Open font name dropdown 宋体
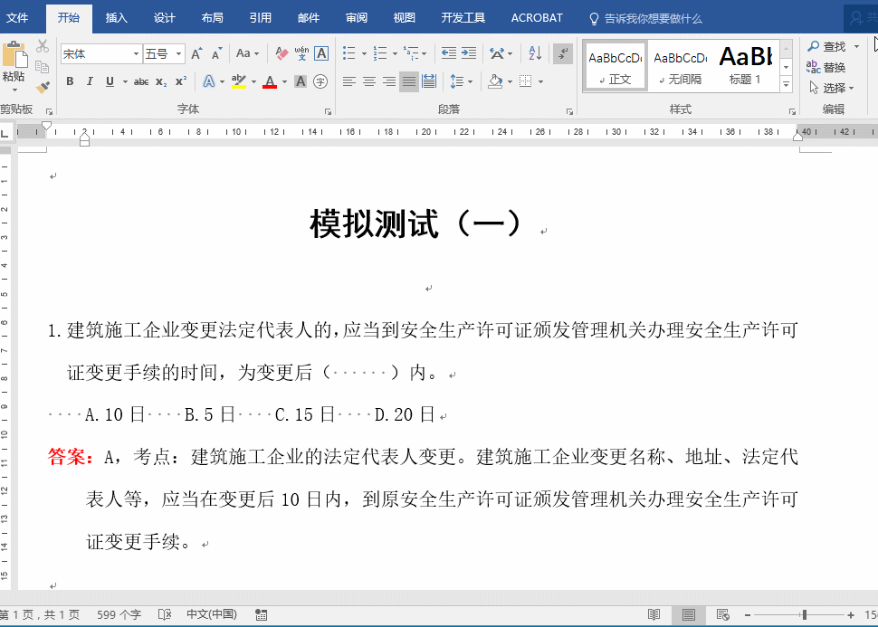This screenshot has width=878, height=627. point(136,53)
